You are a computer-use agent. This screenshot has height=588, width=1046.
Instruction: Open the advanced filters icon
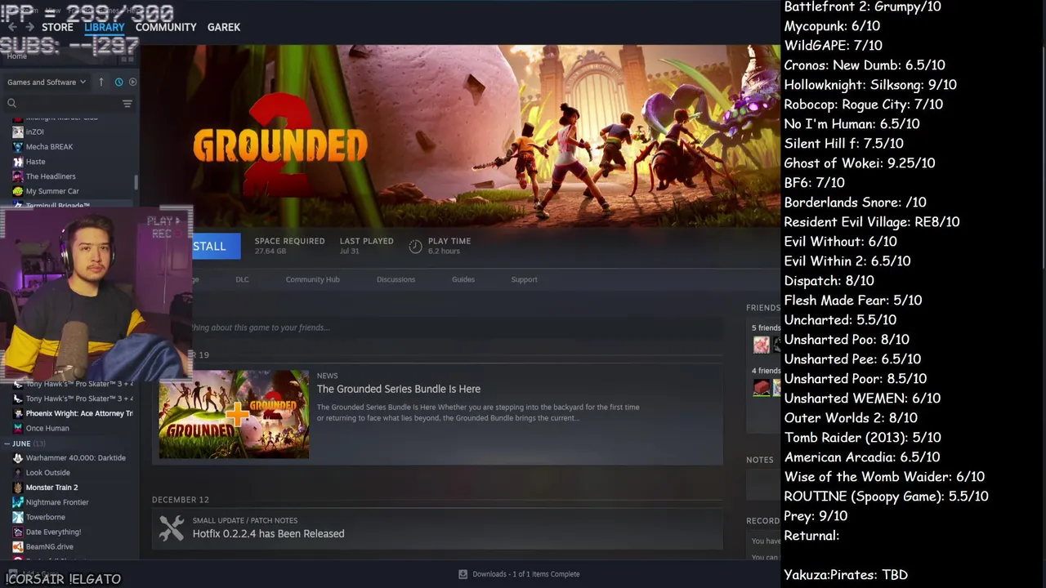(x=127, y=103)
